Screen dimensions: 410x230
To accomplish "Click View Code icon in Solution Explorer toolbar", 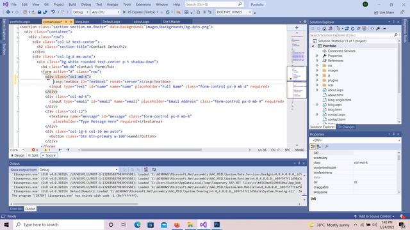I will tap(372, 29).
